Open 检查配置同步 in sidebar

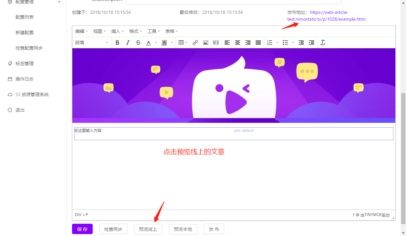[x=29, y=48]
